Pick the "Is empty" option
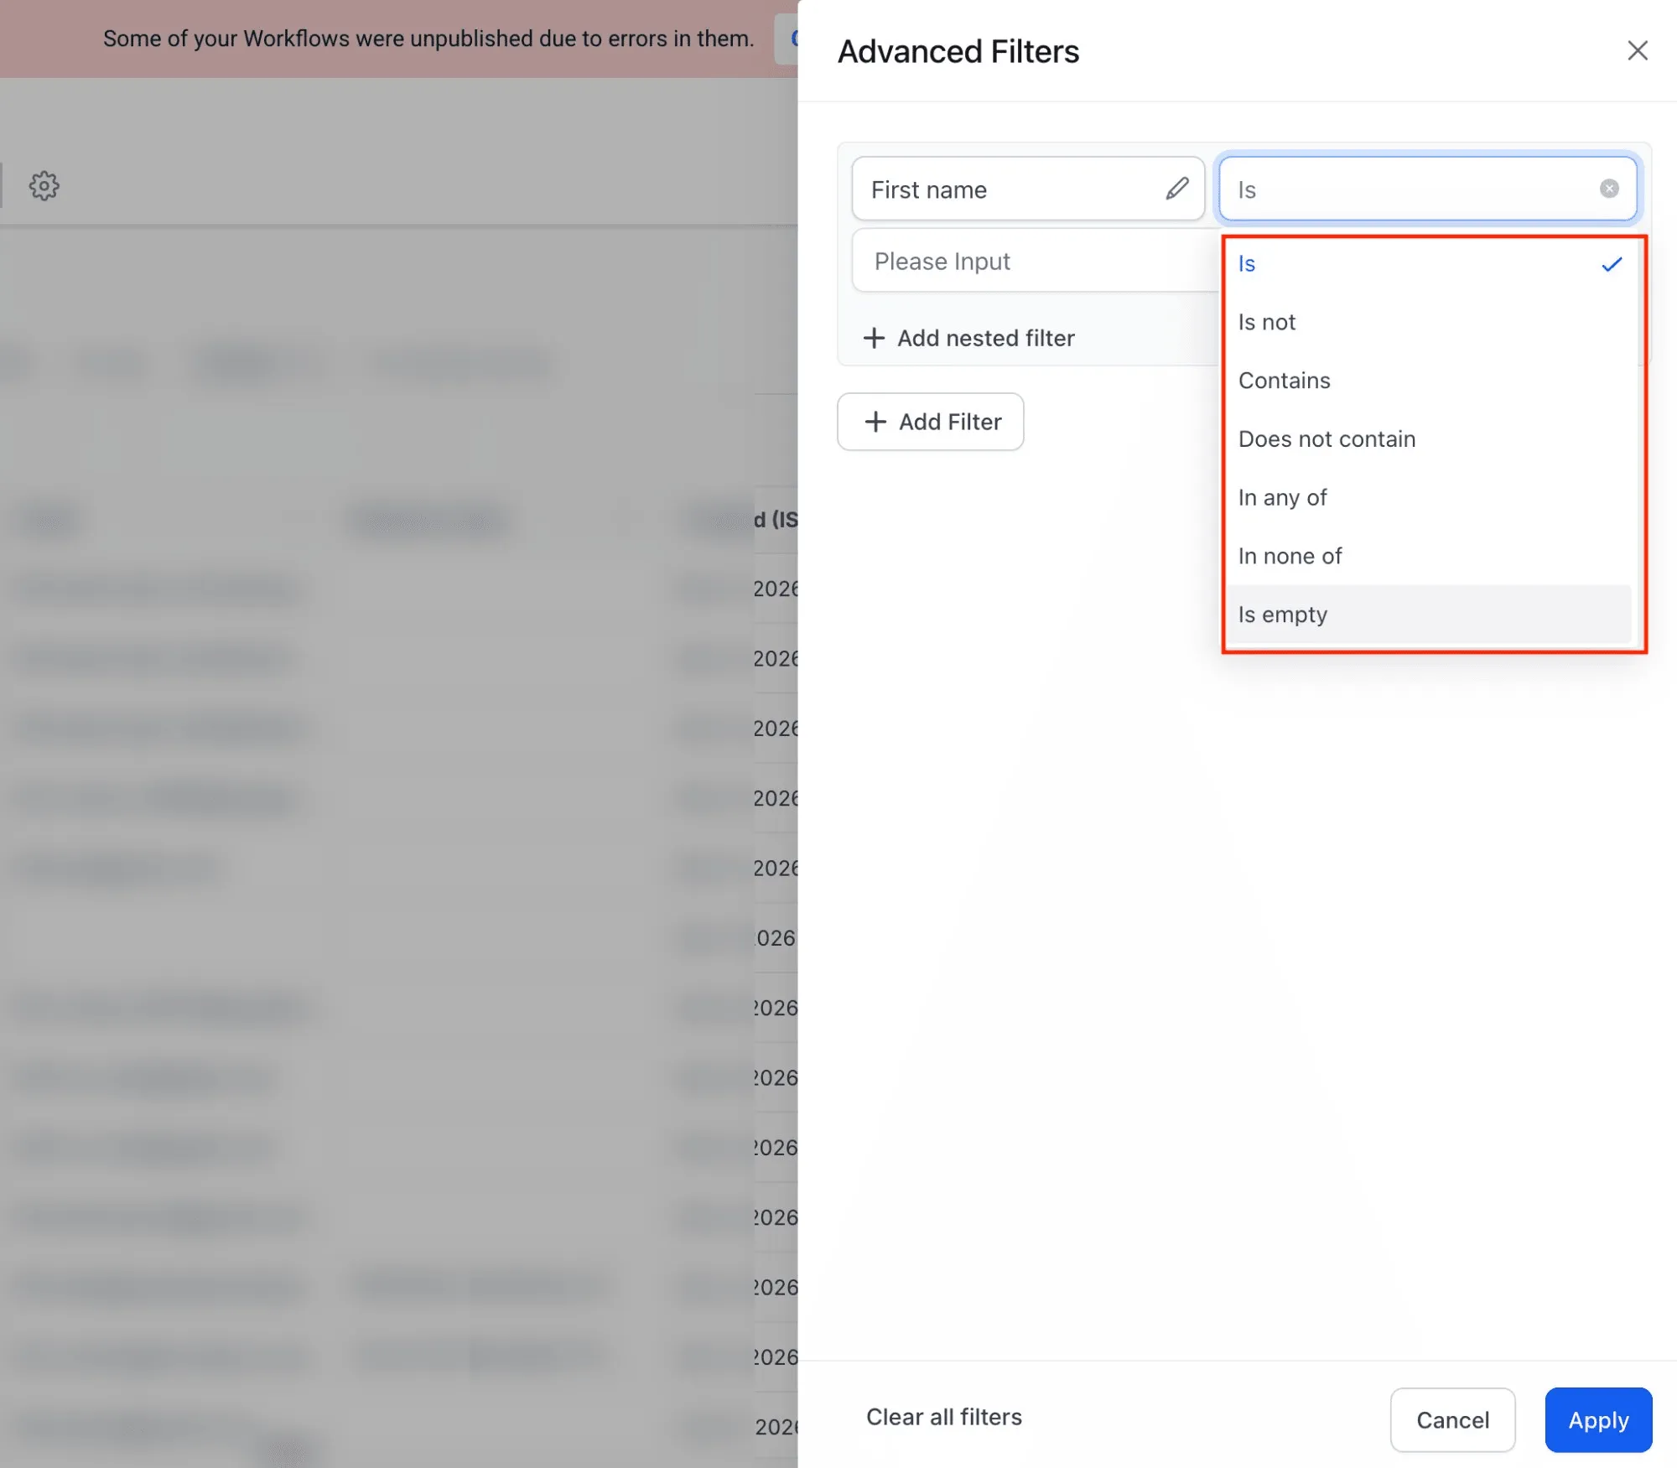Image resolution: width=1677 pixels, height=1468 pixels. [1428, 615]
